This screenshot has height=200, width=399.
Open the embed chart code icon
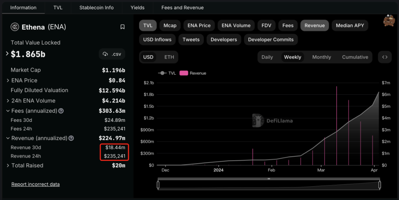pos(385,57)
